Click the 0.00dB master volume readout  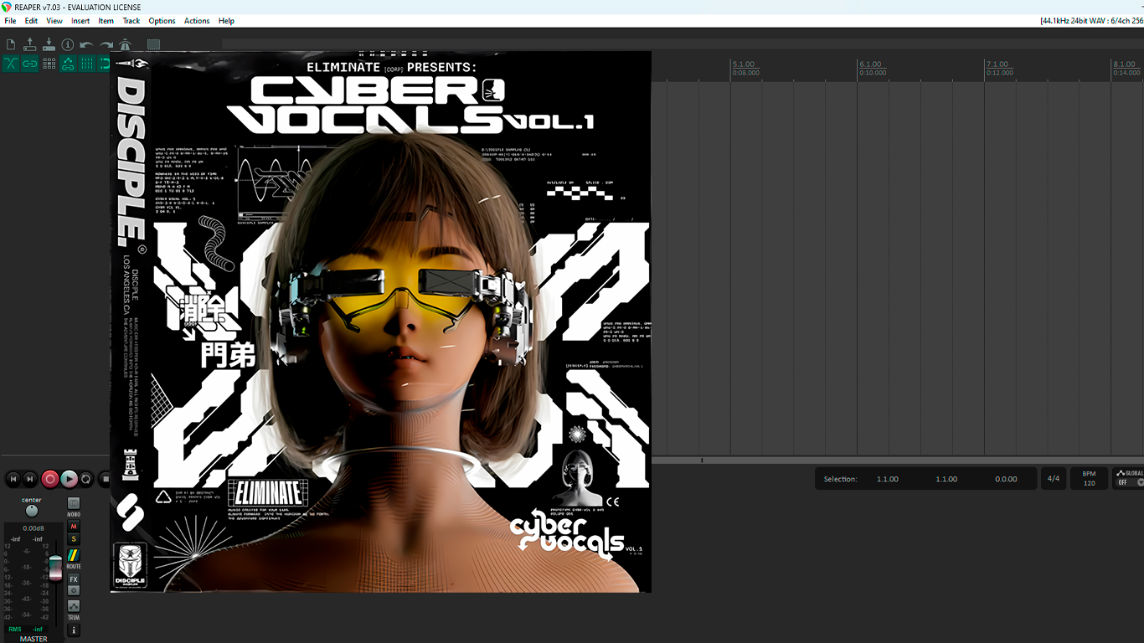pos(33,528)
